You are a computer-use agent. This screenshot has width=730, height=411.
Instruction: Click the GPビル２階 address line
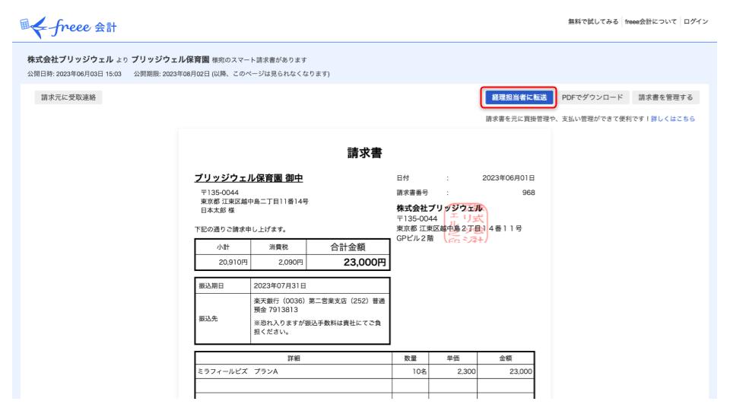click(x=415, y=238)
